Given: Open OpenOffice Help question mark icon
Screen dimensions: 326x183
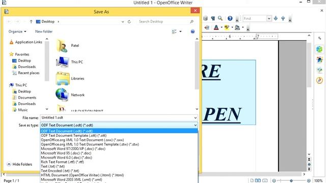Looking at the screenshot, I should [230, 18].
